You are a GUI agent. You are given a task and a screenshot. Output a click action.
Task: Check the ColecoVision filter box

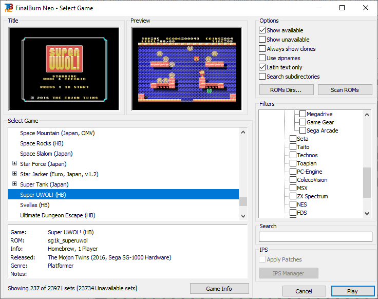click(293, 179)
